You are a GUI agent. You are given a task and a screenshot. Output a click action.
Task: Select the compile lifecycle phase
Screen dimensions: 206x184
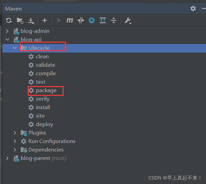(46, 74)
